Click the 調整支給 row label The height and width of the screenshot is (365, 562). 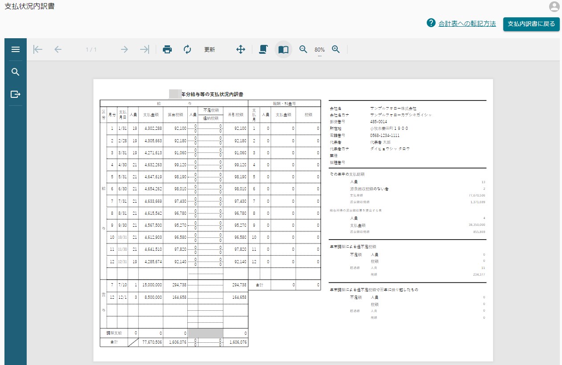114,333
